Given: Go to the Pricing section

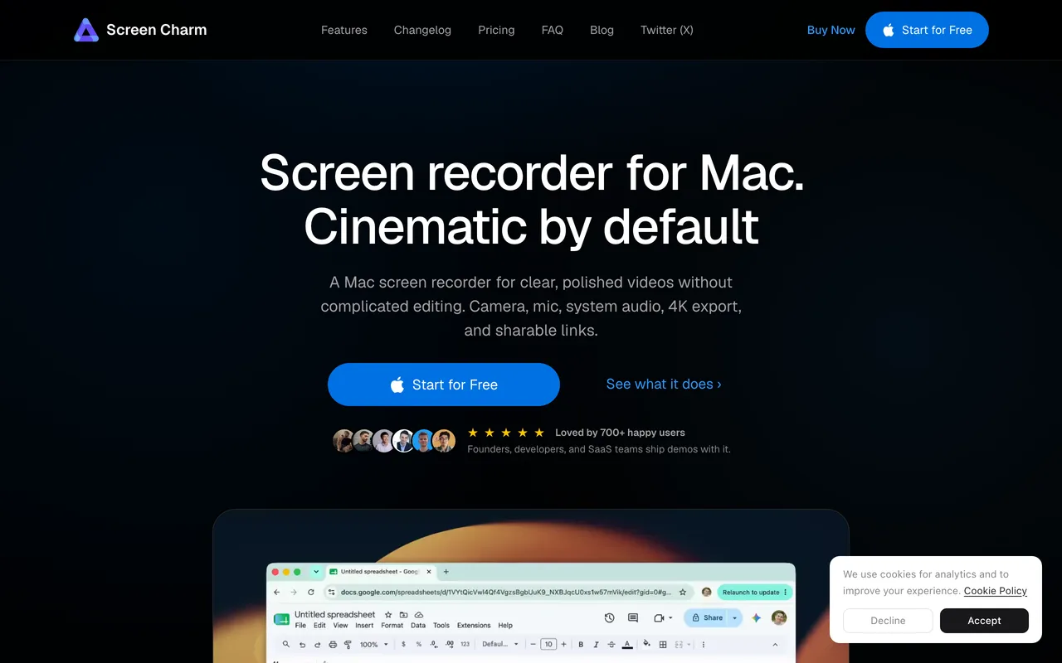Looking at the screenshot, I should point(496,30).
